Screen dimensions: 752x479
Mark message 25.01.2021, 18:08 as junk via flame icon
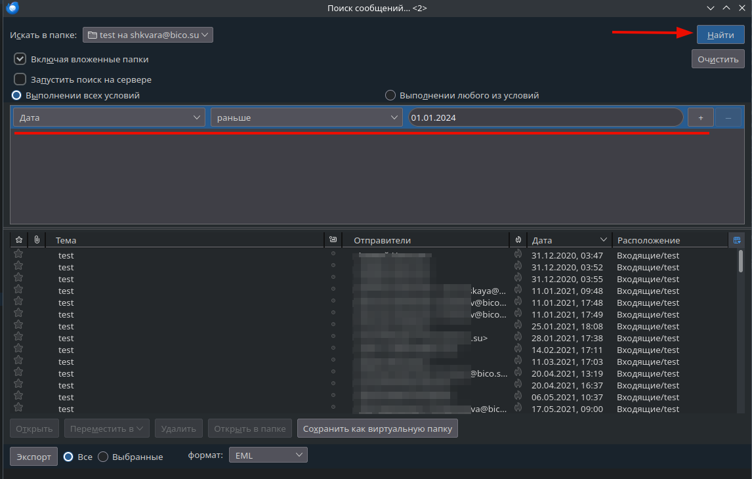click(518, 325)
